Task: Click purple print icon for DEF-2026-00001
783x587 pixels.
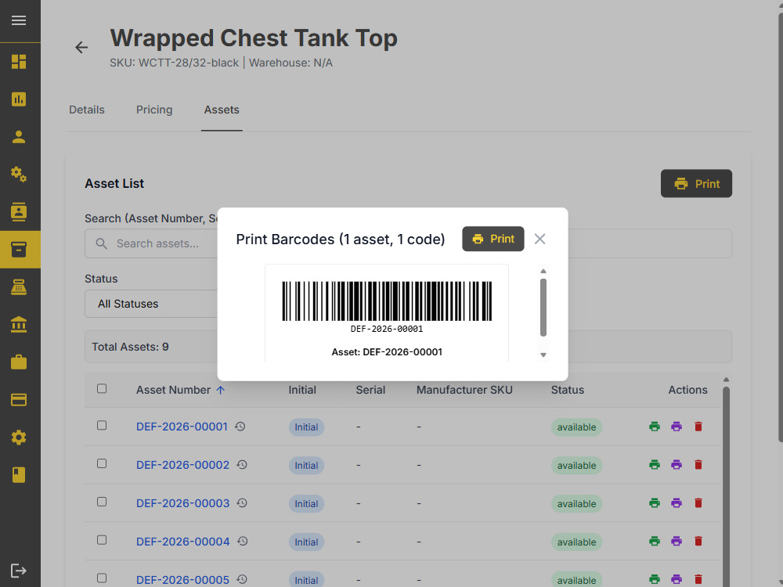Action: (677, 427)
